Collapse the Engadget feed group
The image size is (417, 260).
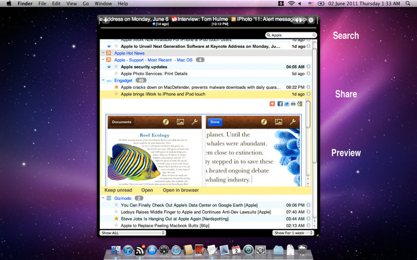[x=103, y=80]
